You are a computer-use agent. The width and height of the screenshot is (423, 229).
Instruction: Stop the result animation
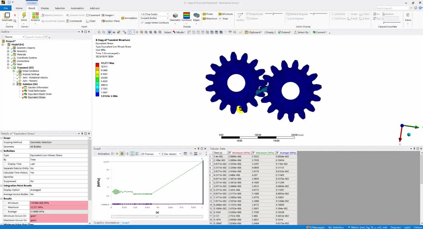pyautogui.click(x=122, y=154)
